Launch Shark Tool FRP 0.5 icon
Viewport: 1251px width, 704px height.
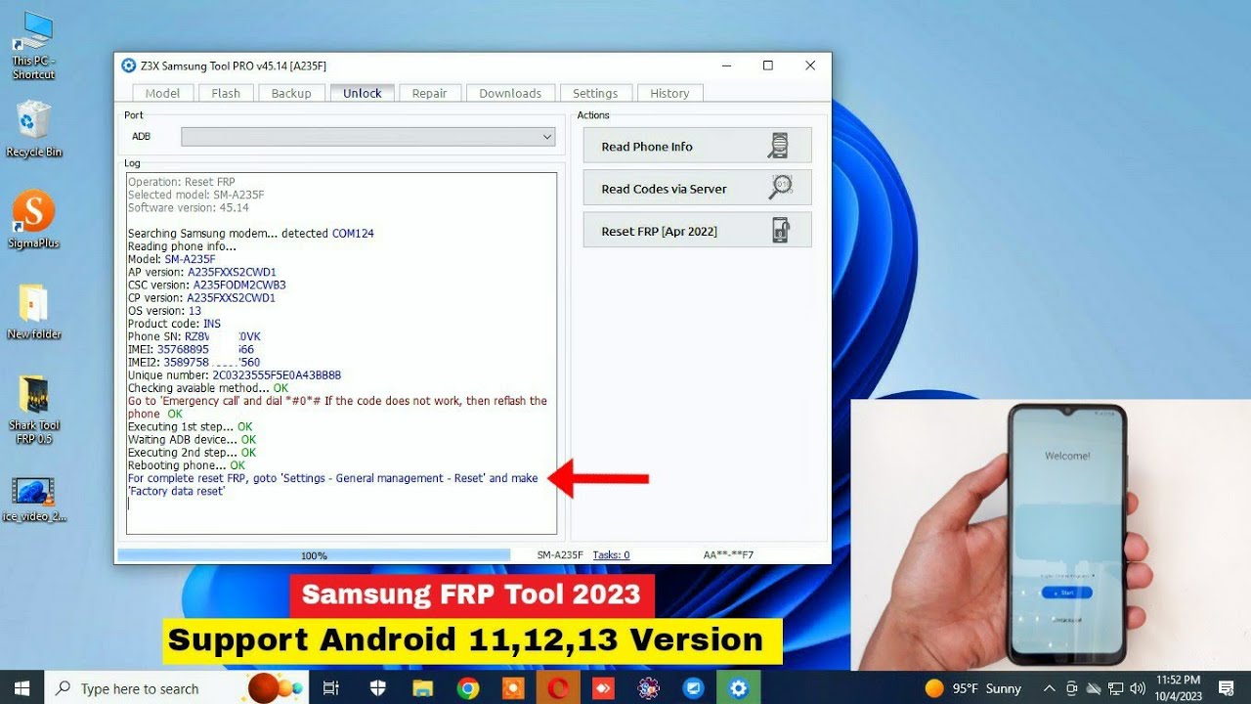[x=34, y=410]
